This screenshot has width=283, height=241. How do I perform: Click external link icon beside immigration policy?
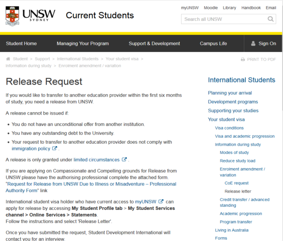(55, 148)
